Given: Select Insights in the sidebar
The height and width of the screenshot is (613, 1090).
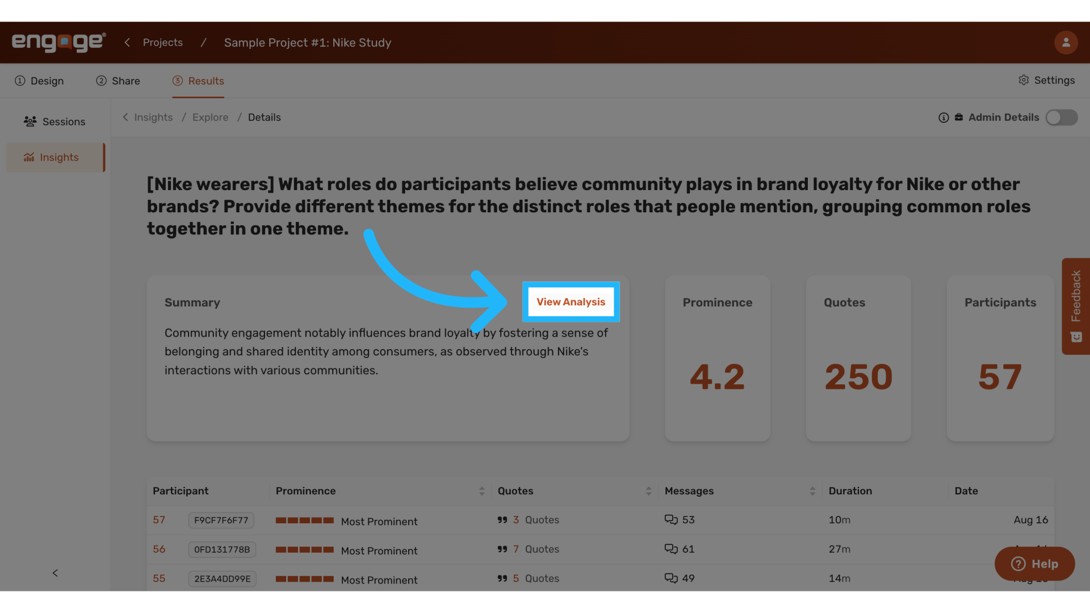Looking at the screenshot, I should click(x=55, y=157).
